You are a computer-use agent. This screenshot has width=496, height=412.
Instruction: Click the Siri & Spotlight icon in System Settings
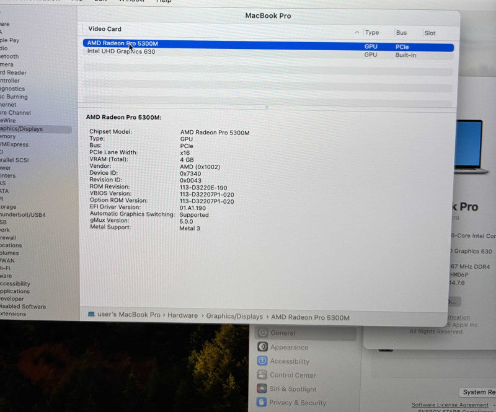pos(262,388)
